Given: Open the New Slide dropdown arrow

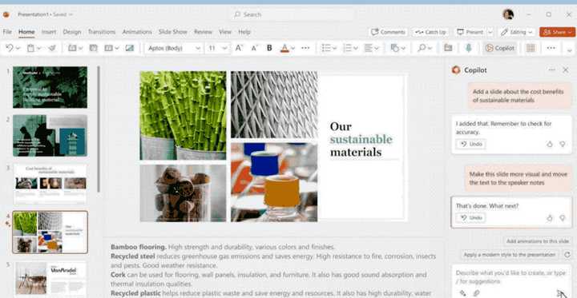Looking at the screenshot, I should coord(81,49).
